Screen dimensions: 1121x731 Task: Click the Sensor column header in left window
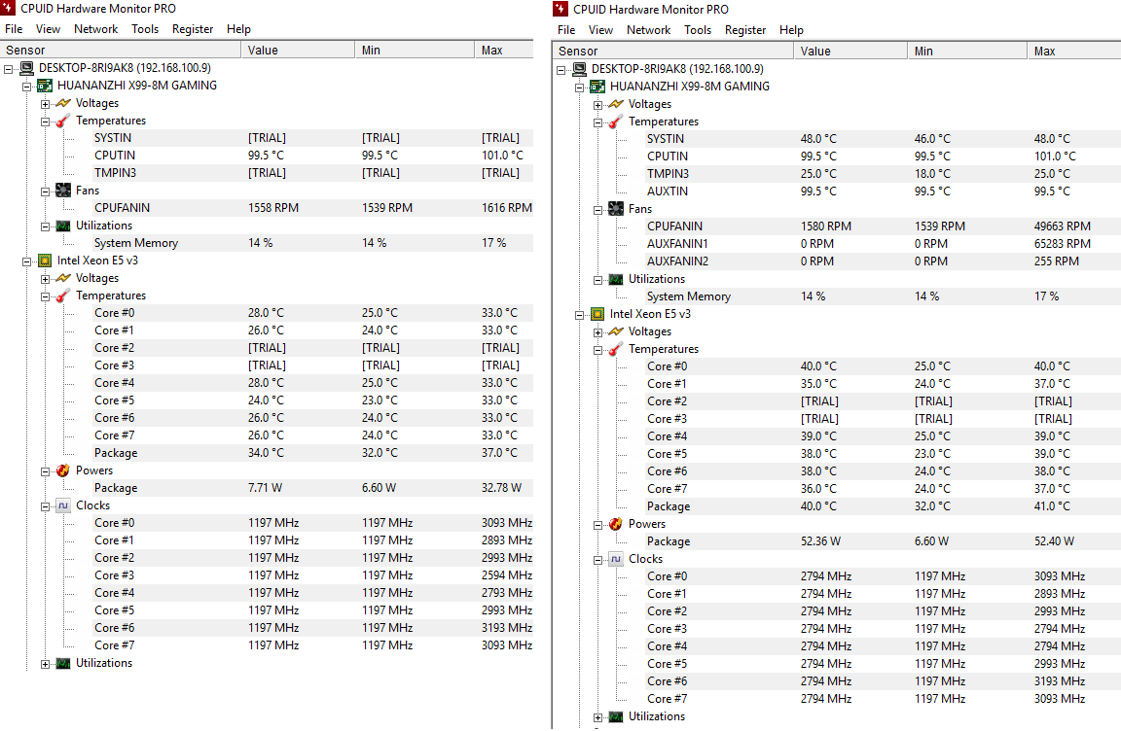[x=121, y=50]
